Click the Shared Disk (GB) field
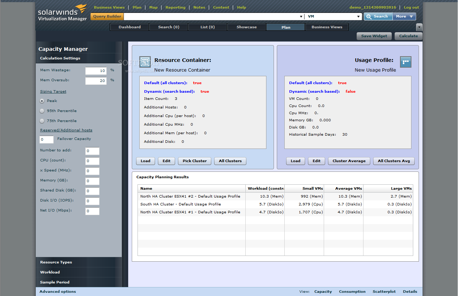 coord(92,191)
